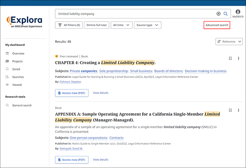Run search with the magnifying glass icon
Viewport: 246px width, 168px height.
[x=226, y=14]
